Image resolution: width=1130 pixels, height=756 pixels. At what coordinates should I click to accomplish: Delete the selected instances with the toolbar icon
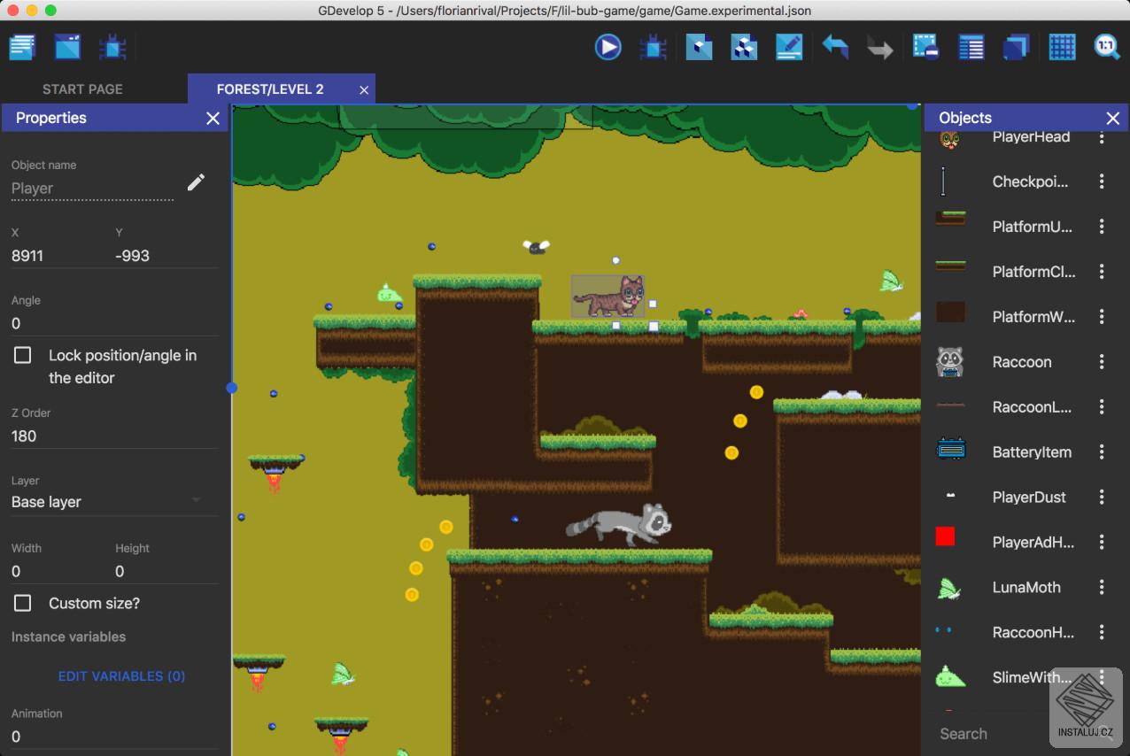point(926,47)
